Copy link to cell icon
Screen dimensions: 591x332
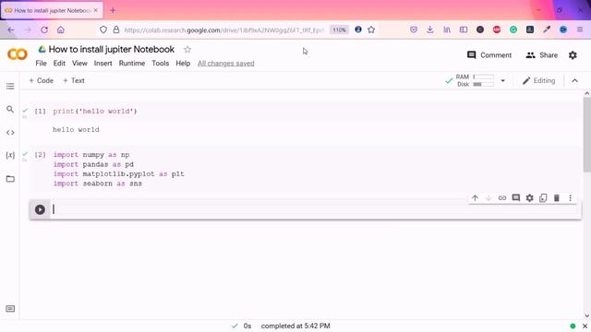pyautogui.click(x=502, y=198)
